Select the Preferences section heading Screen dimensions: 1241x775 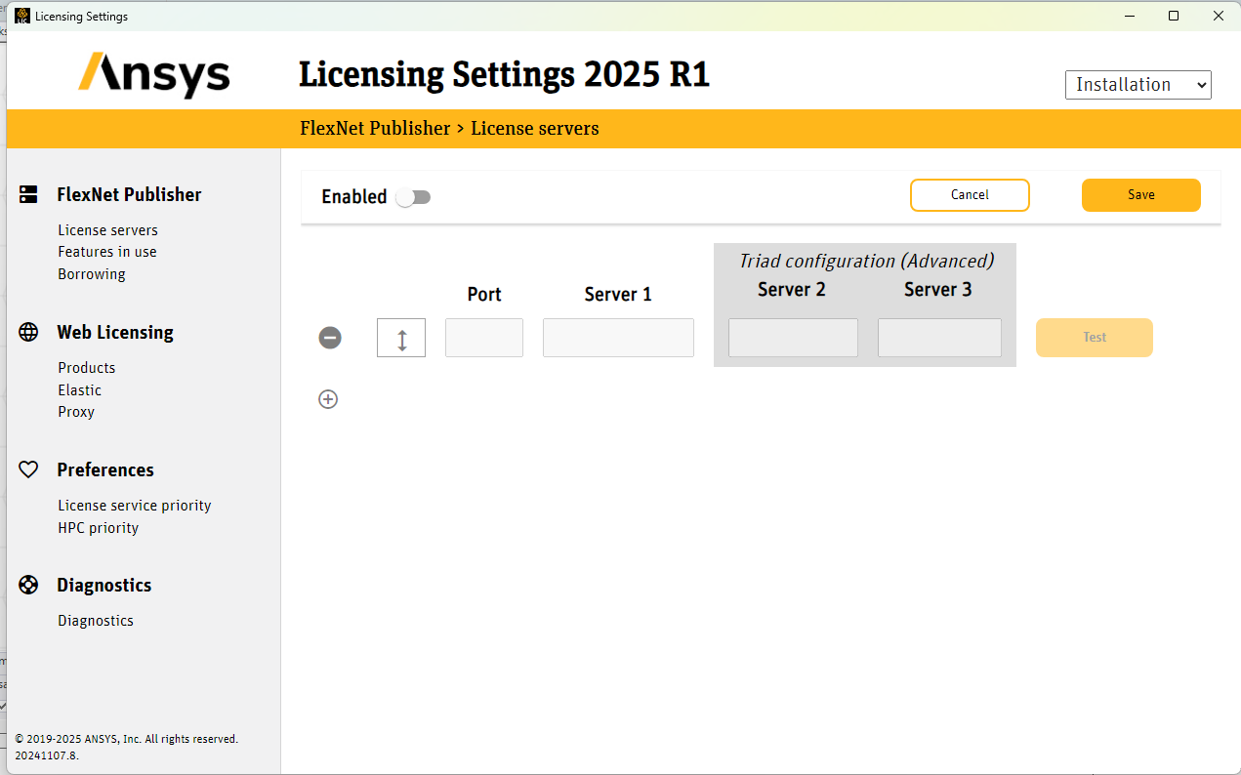[x=105, y=469]
